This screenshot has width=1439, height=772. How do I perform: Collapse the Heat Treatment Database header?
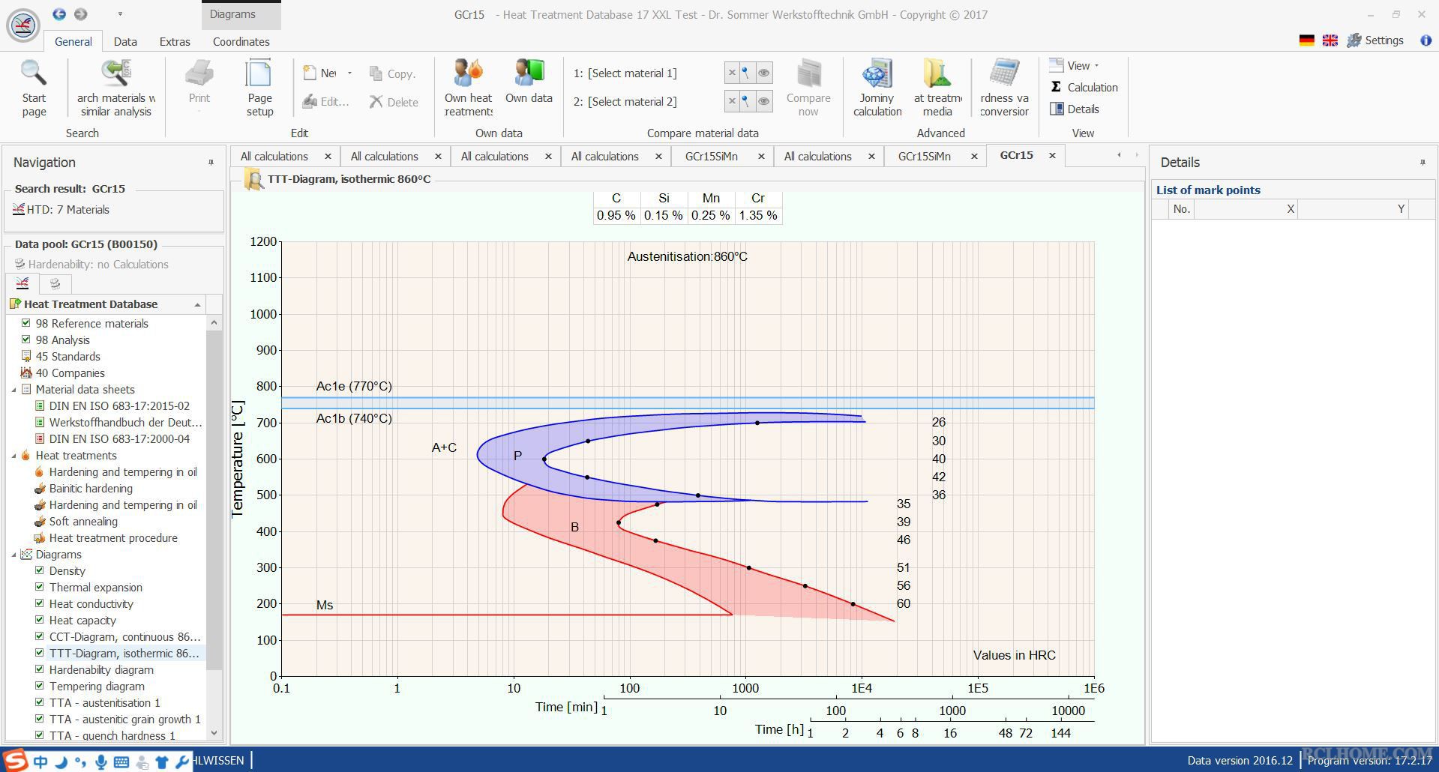(x=197, y=304)
